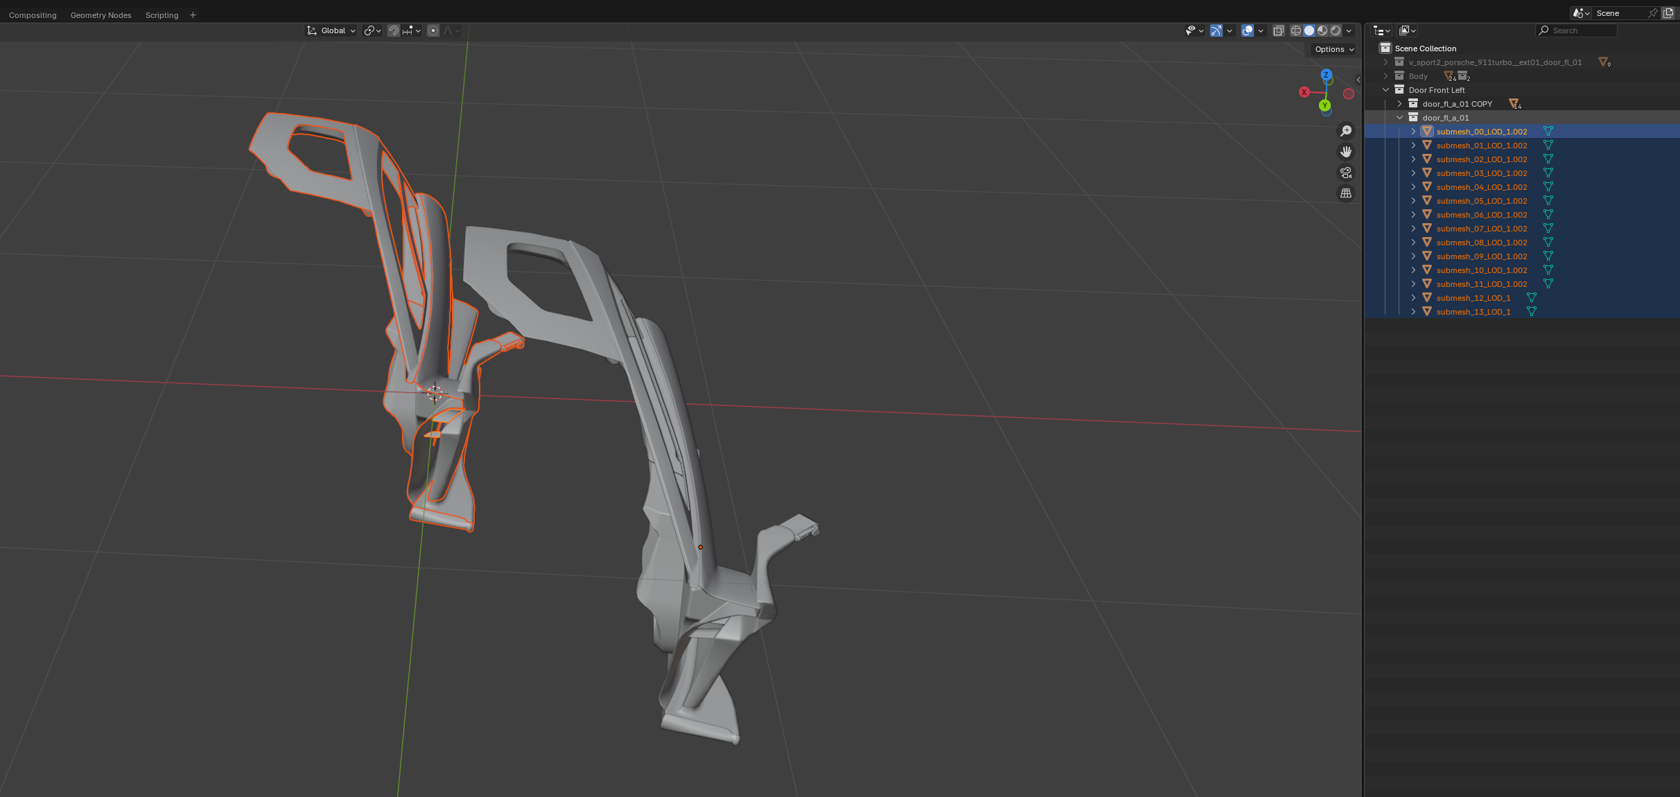This screenshot has width=1680, height=797.
Task: Switch to the Scripting workspace tab
Action: [161, 15]
